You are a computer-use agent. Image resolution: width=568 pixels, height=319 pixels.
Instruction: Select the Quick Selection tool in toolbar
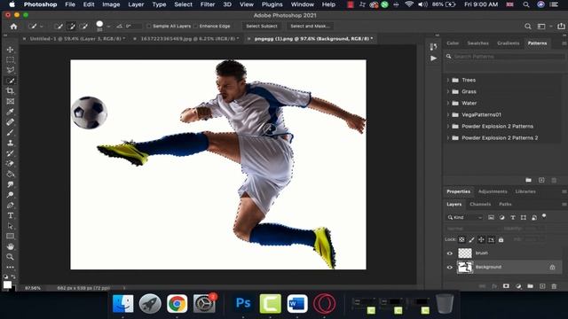click(x=10, y=81)
